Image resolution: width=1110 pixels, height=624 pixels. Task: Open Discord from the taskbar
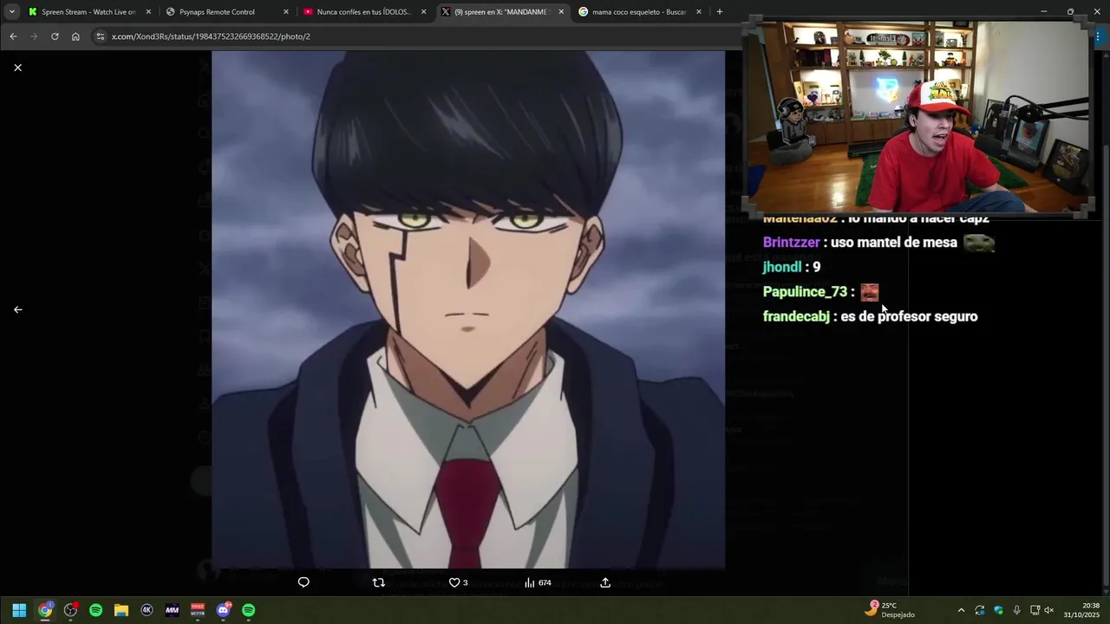tap(224, 610)
